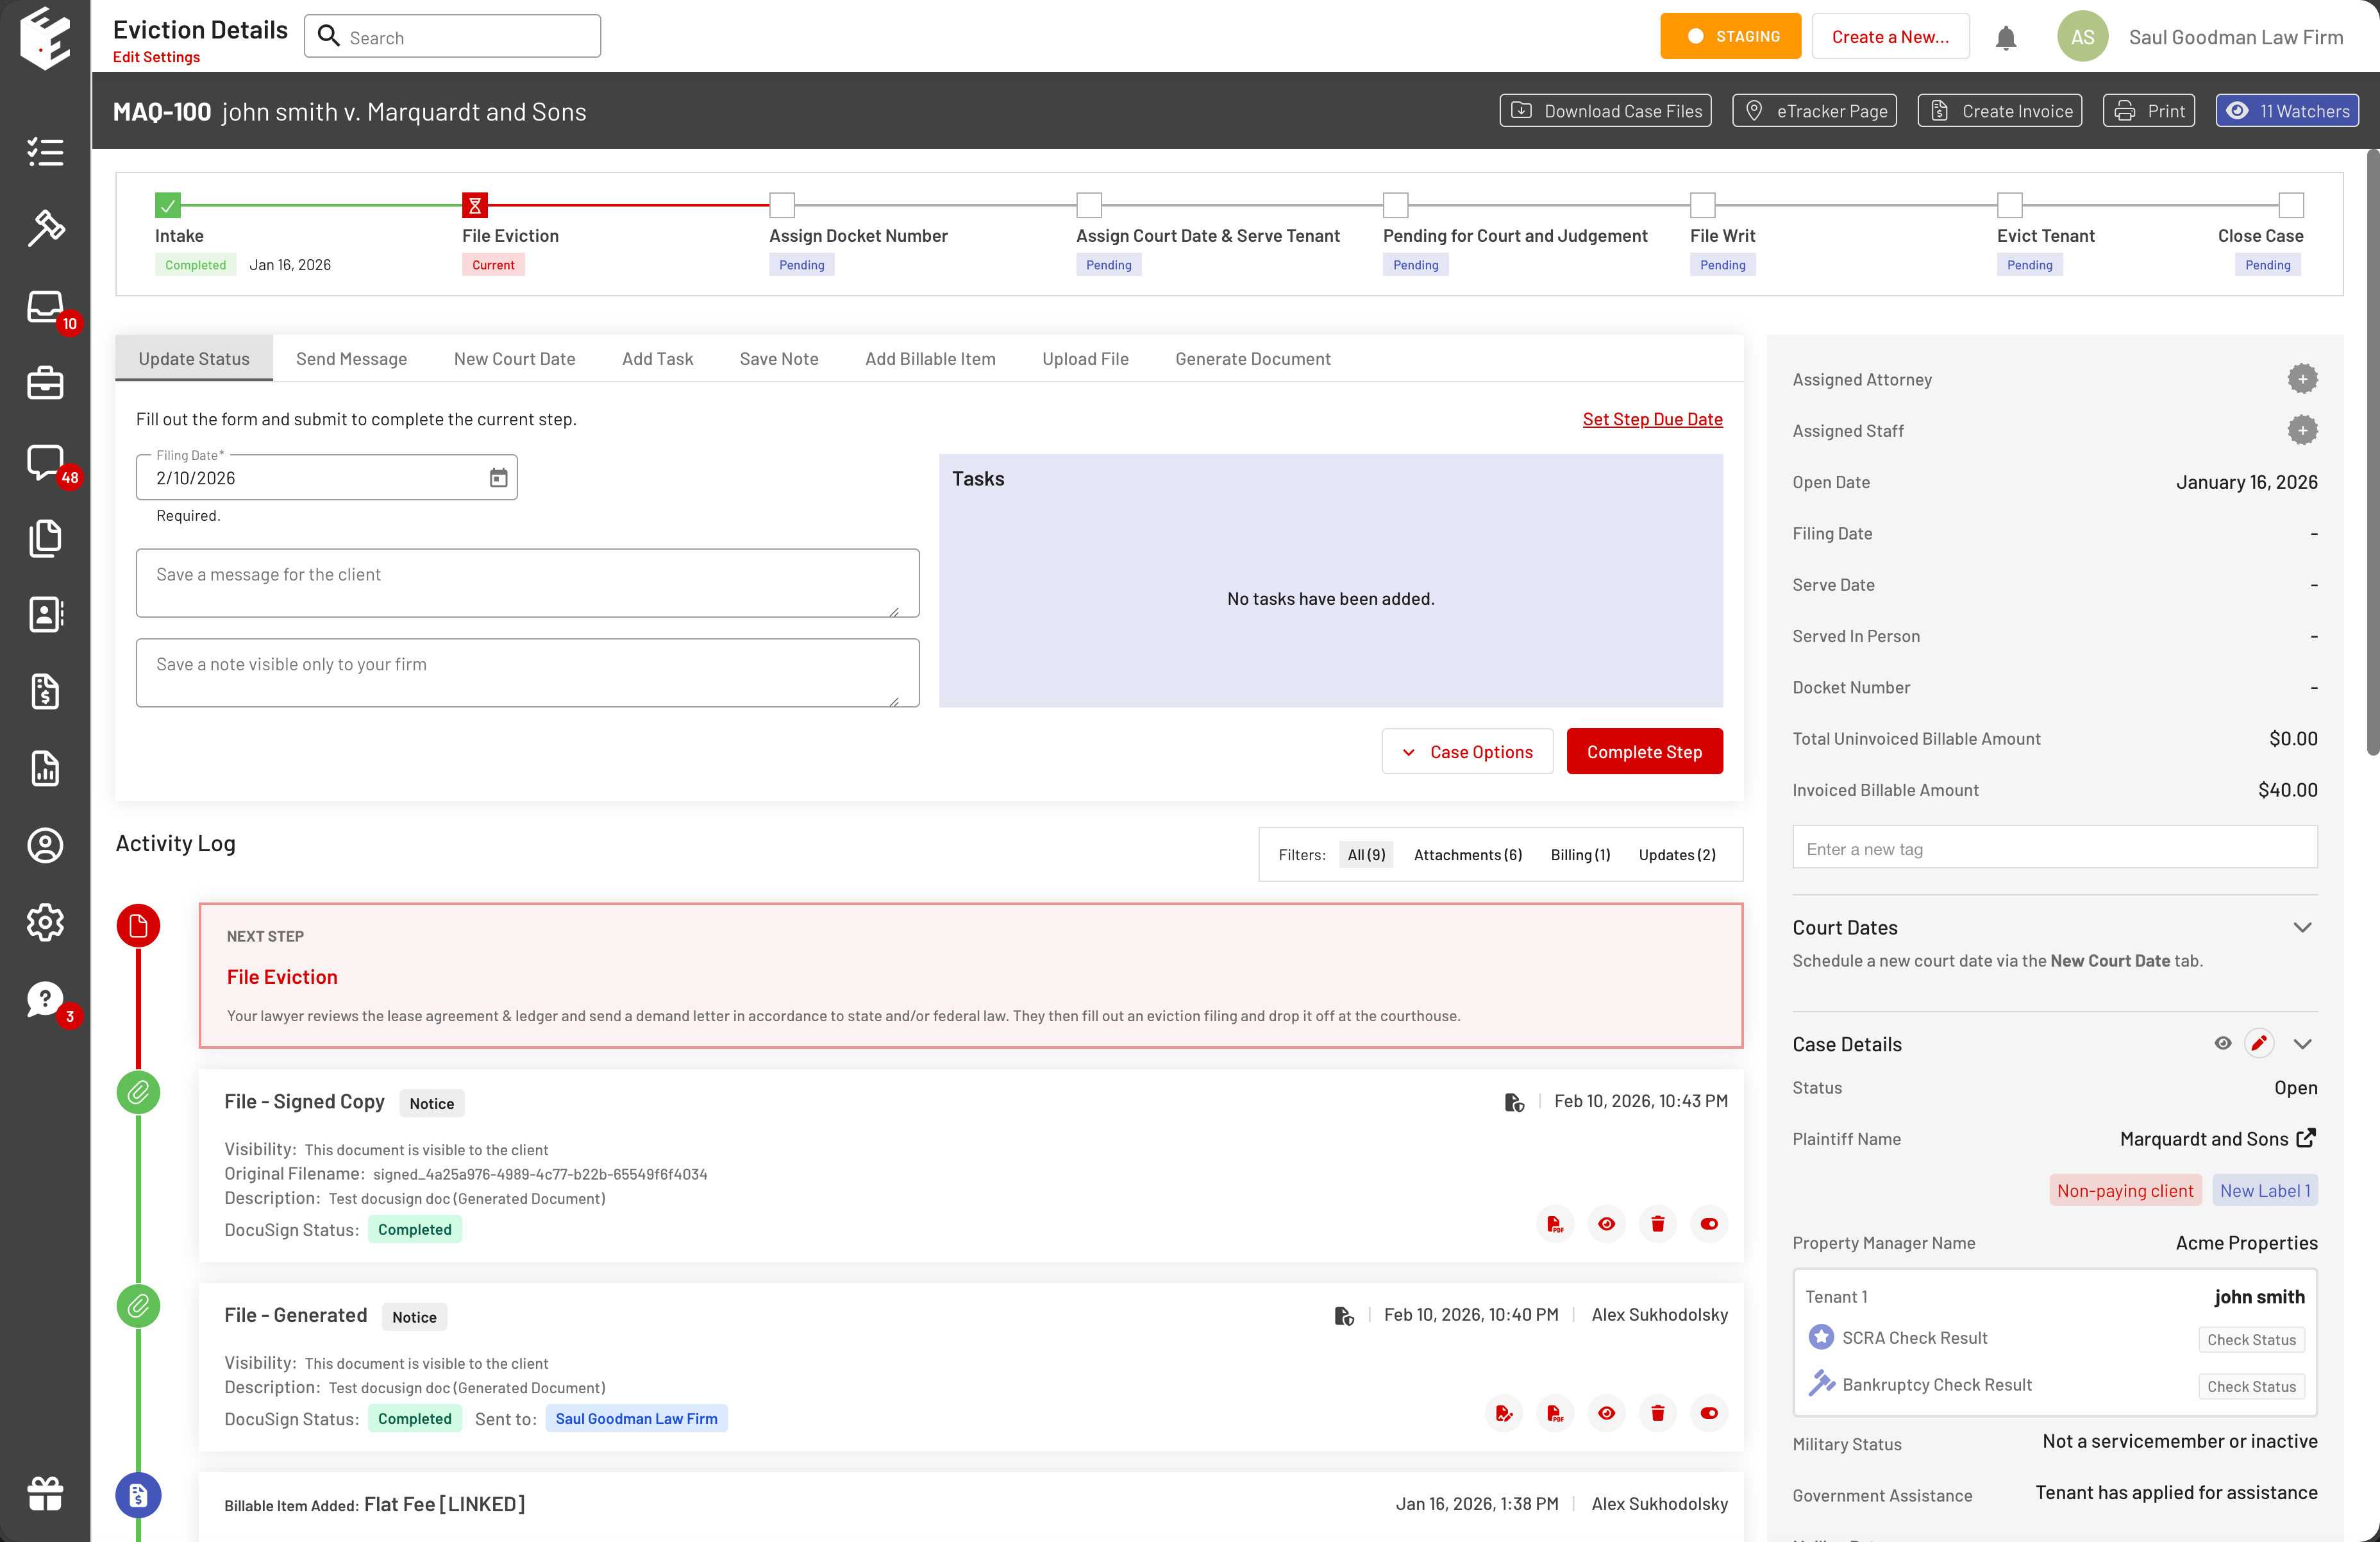Delete the Signed Copy file with trash icon
2380x1542 pixels.
pyautogui.click(x=1657, y=1224)
